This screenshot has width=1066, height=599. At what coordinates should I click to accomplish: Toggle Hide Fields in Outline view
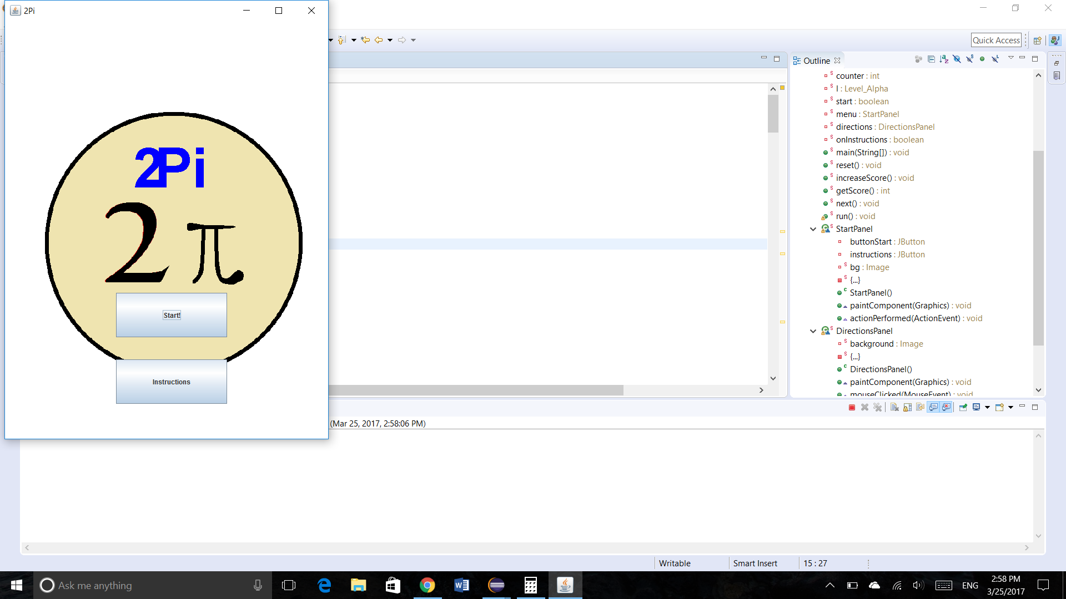coord(957,59)
